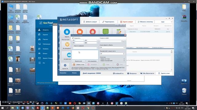The width and height of the screenshot is (197, 110).
Task: Open the blue Задачи clipboard icon
Action: pos(67,32)
